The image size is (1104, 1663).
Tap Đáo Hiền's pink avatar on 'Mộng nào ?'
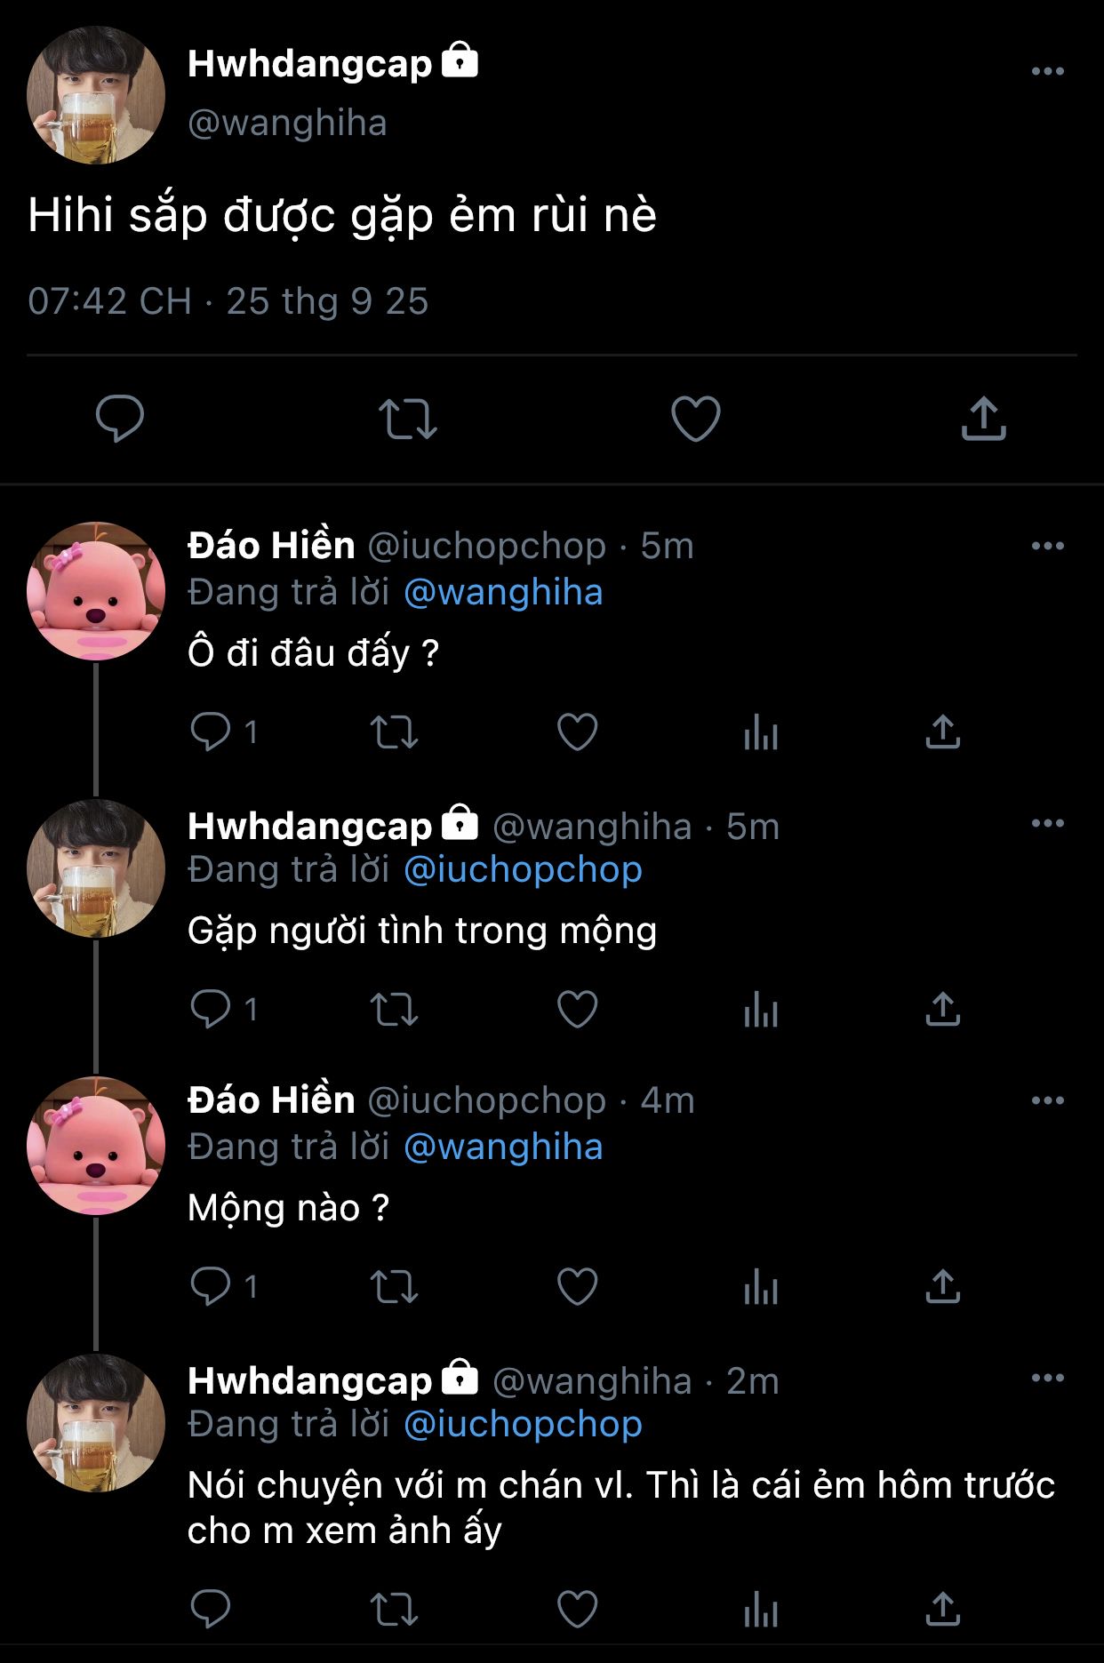pyautogui.click(x=96, y=1146)
